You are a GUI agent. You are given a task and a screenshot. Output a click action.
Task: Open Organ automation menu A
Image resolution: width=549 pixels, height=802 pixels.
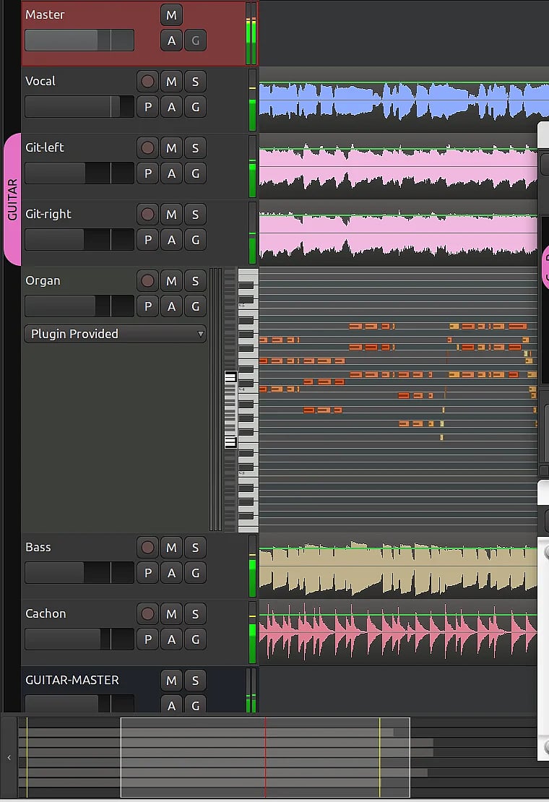click(x=171, y=306)
